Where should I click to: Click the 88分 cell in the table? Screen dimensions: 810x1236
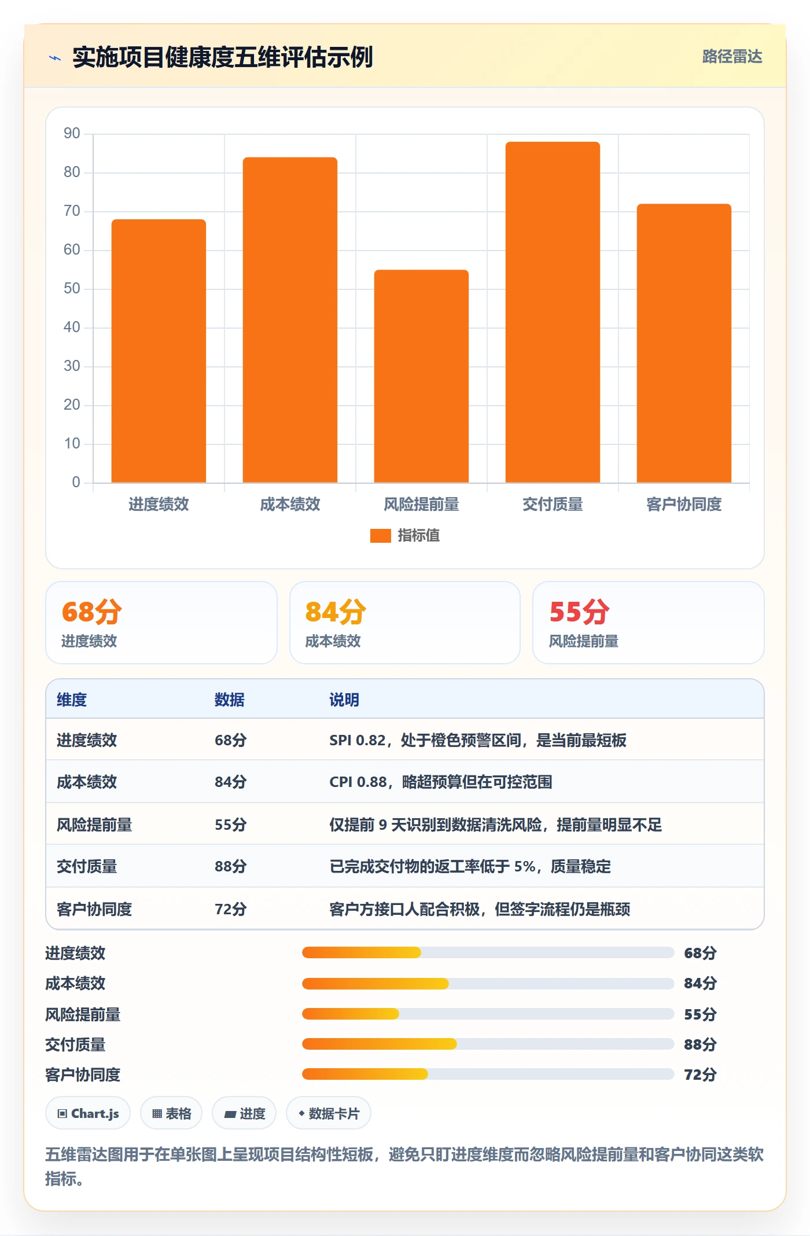coord(231,866)
